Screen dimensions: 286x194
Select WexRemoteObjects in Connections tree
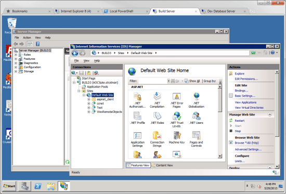pyautogui.click(x=109, y=112)
